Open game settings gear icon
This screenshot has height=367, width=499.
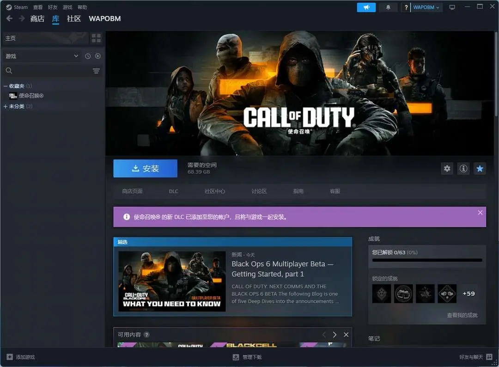pyautogui.click(x=447, y=168)
